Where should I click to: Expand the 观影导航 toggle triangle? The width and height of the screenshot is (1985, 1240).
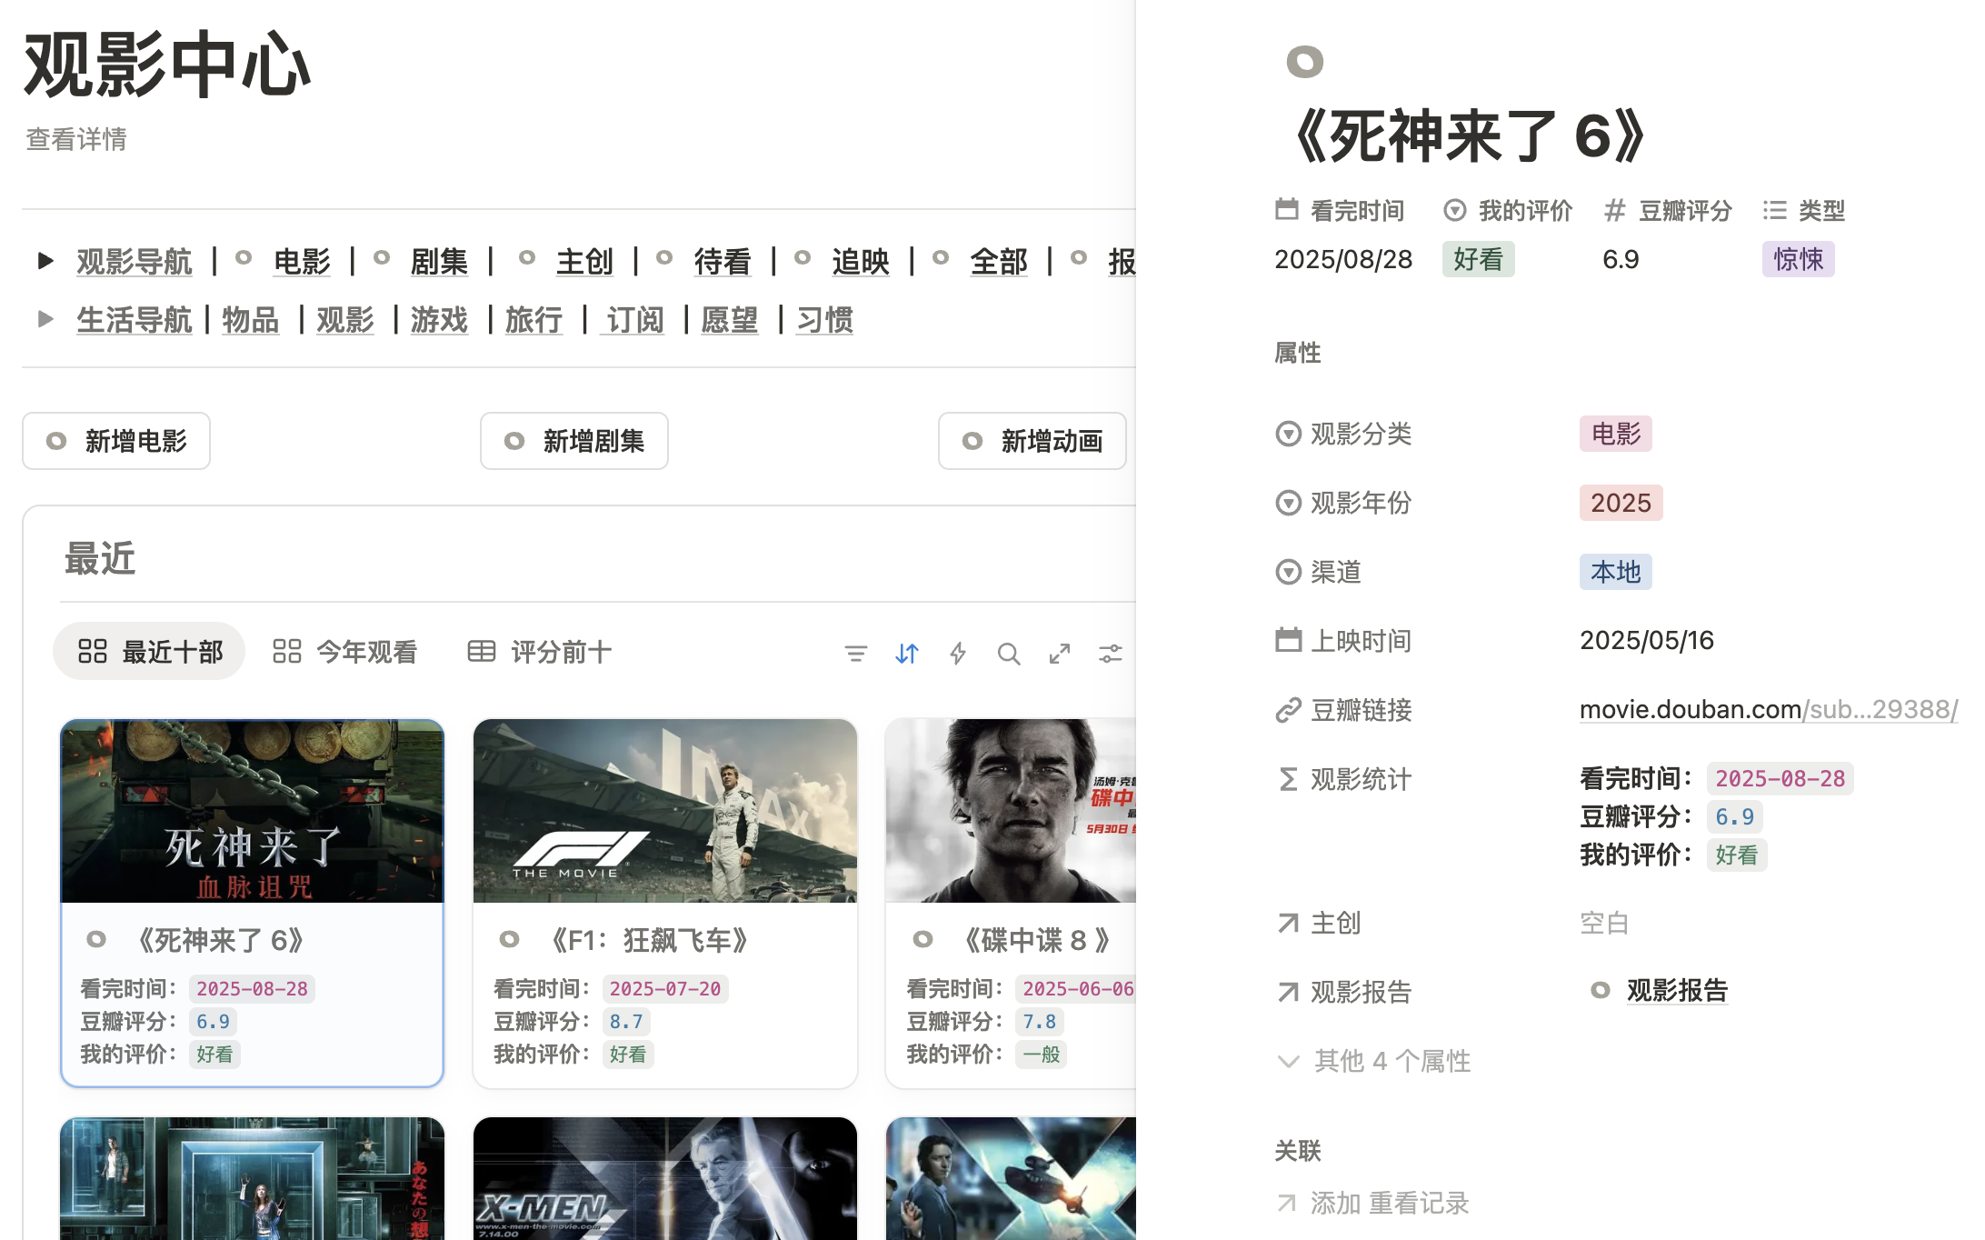pos(45,262)
